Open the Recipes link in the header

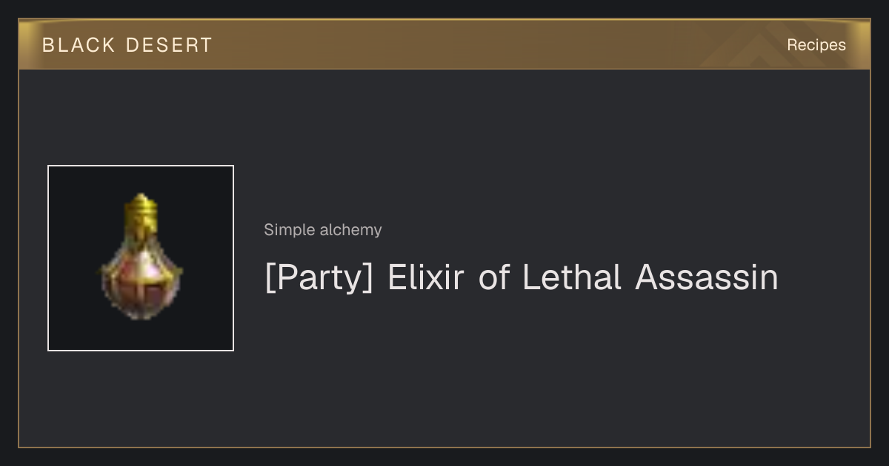[x=816, y=45]
